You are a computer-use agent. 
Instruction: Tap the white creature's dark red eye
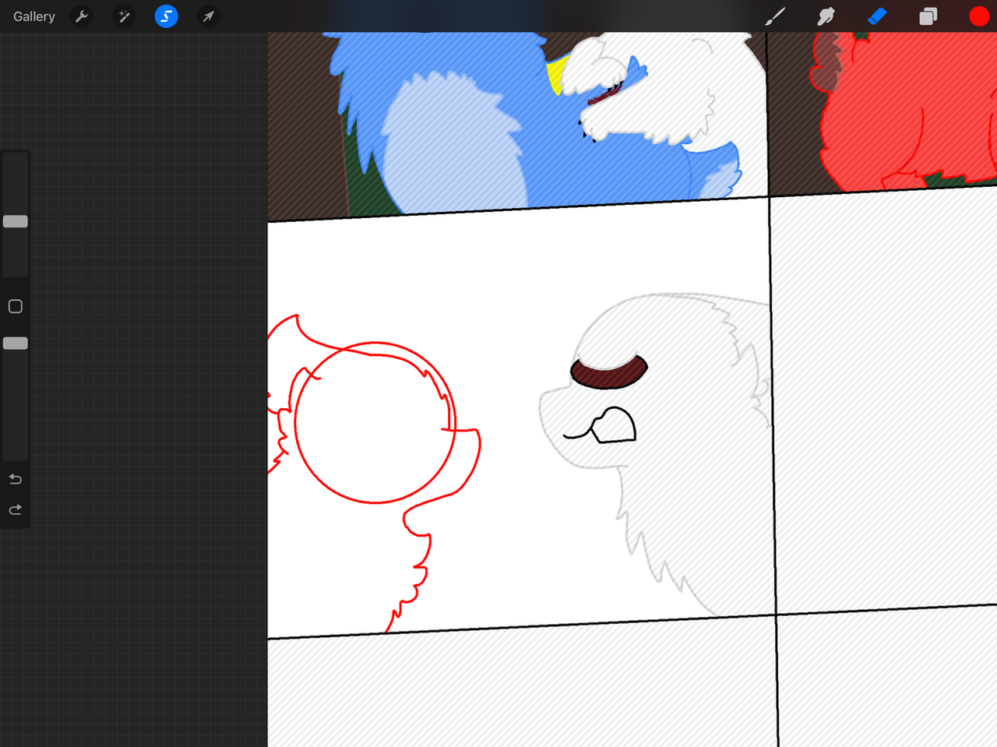609,373
